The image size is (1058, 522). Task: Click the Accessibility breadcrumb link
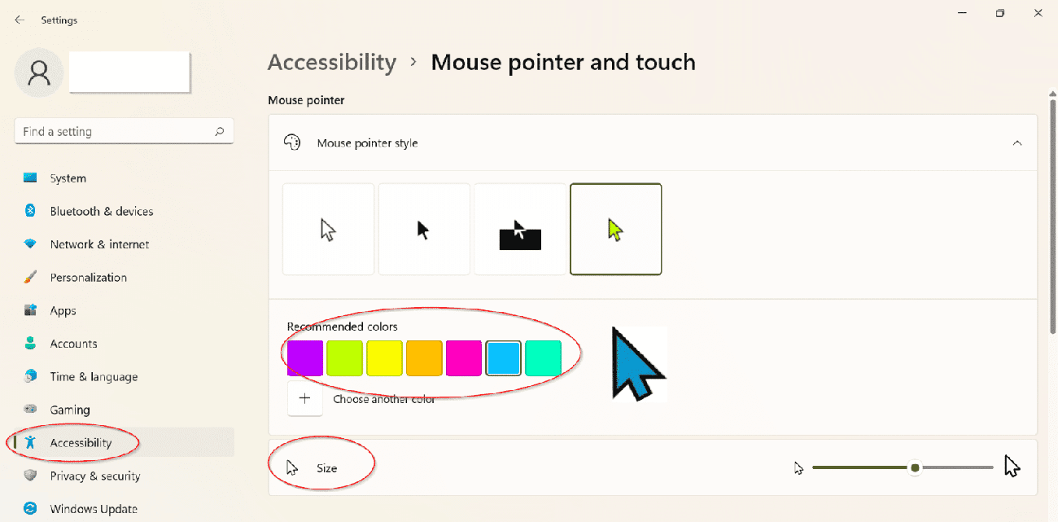(331, 62)
